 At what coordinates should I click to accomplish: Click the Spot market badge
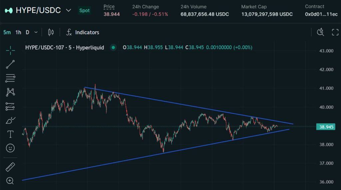[84, 10]
